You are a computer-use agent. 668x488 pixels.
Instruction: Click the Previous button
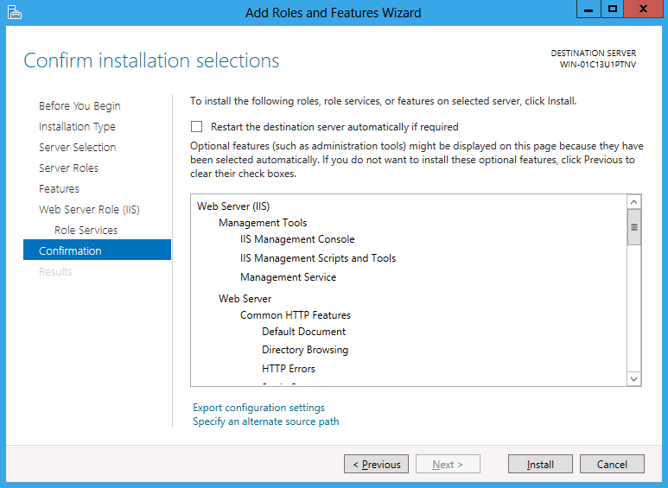point(376,464)
